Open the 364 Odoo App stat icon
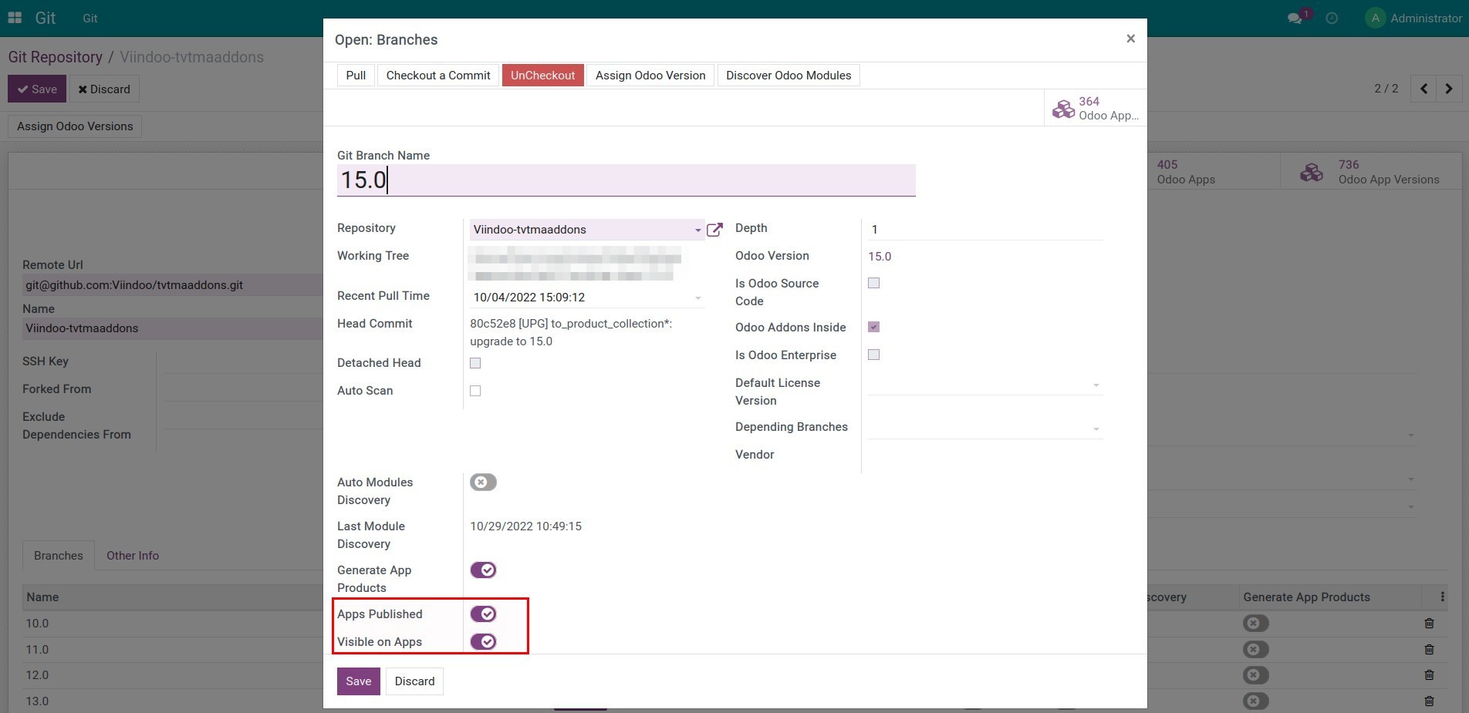Screen dimensions: 1469x713 coord(1064,109)
